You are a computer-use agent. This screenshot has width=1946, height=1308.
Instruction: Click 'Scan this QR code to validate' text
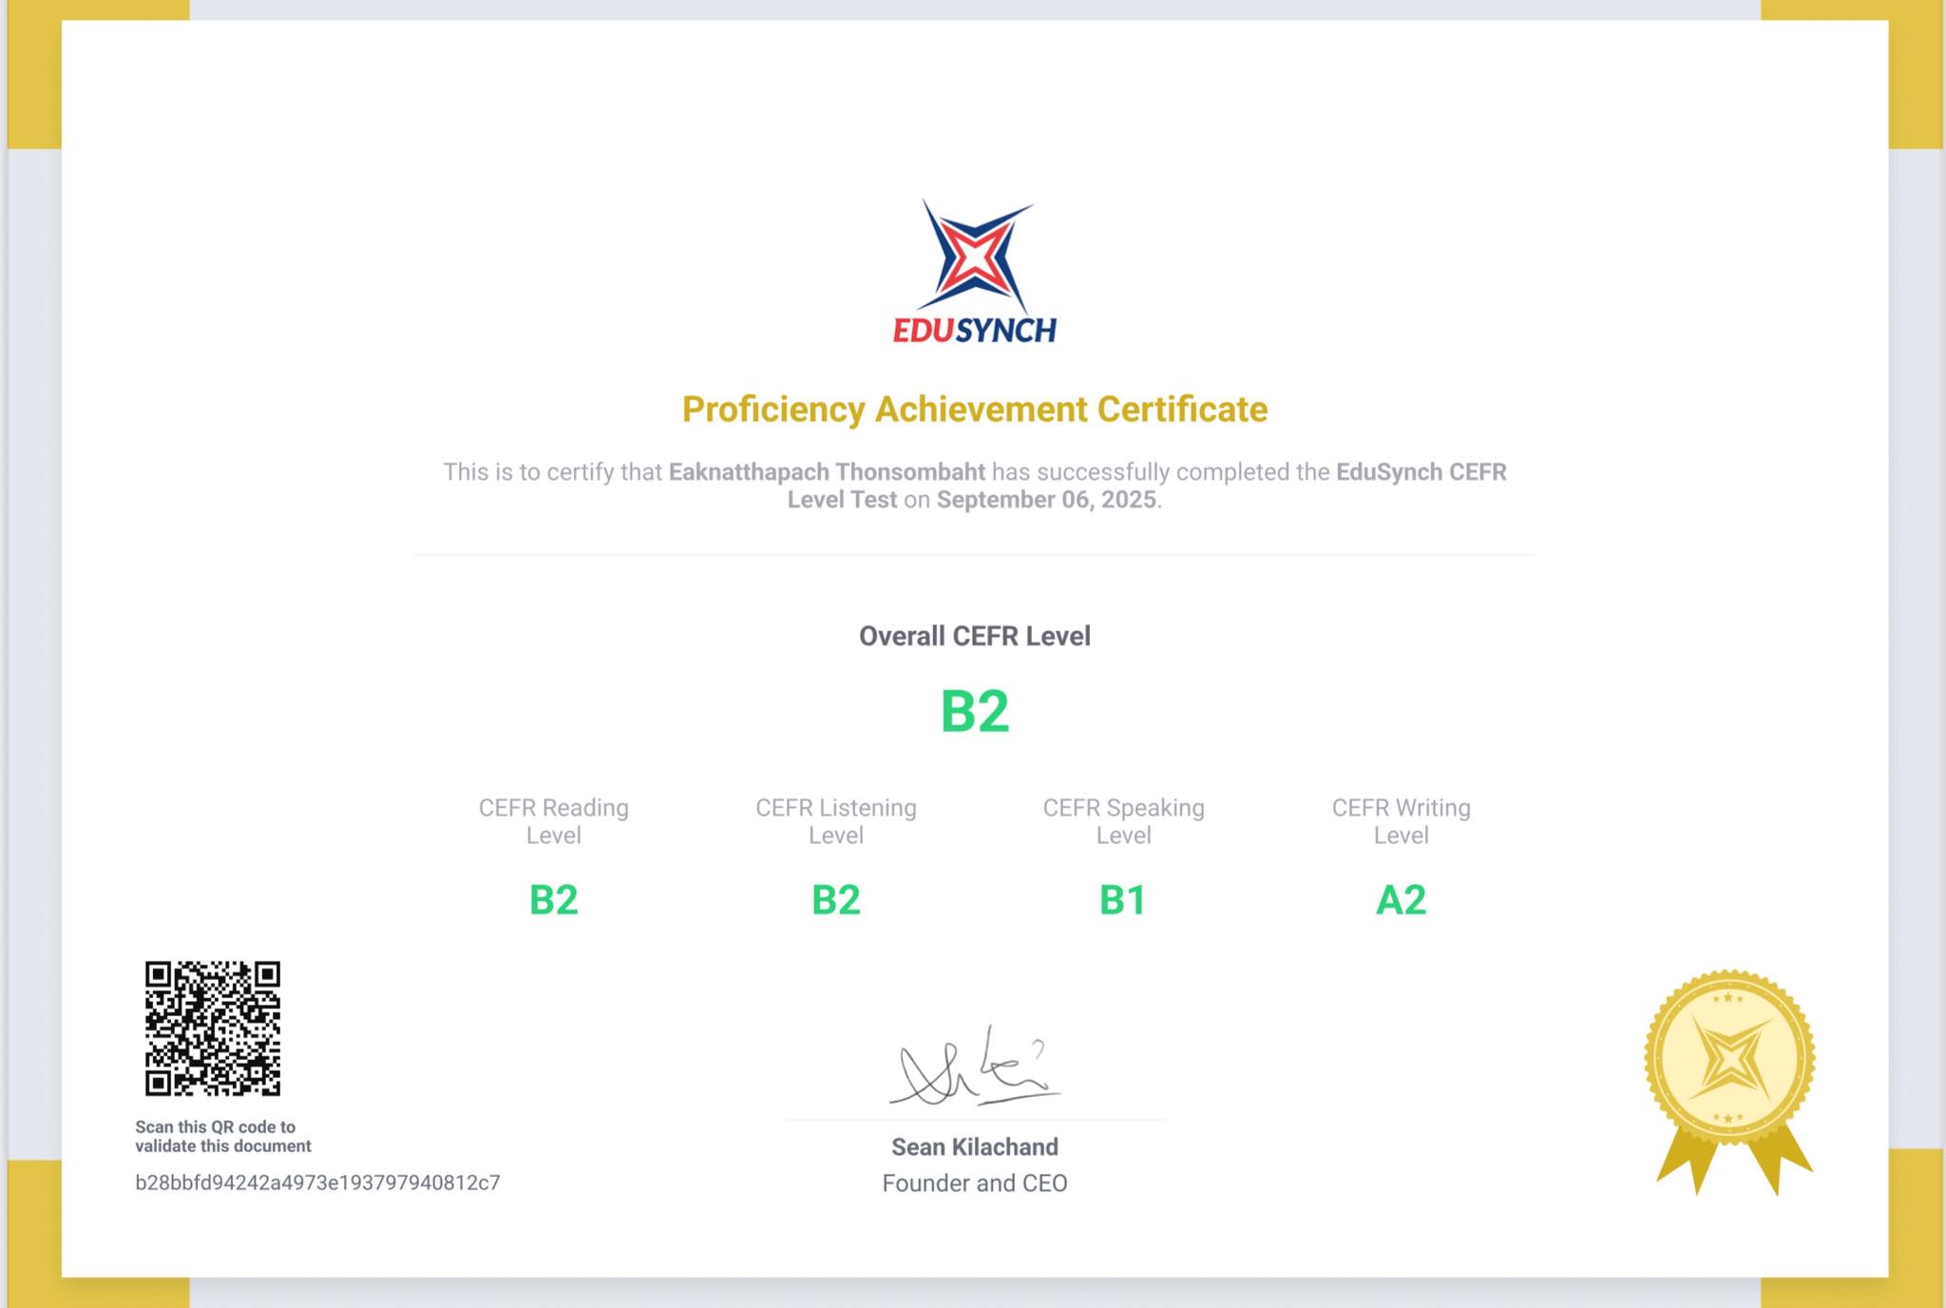[x=223, y=1137]
